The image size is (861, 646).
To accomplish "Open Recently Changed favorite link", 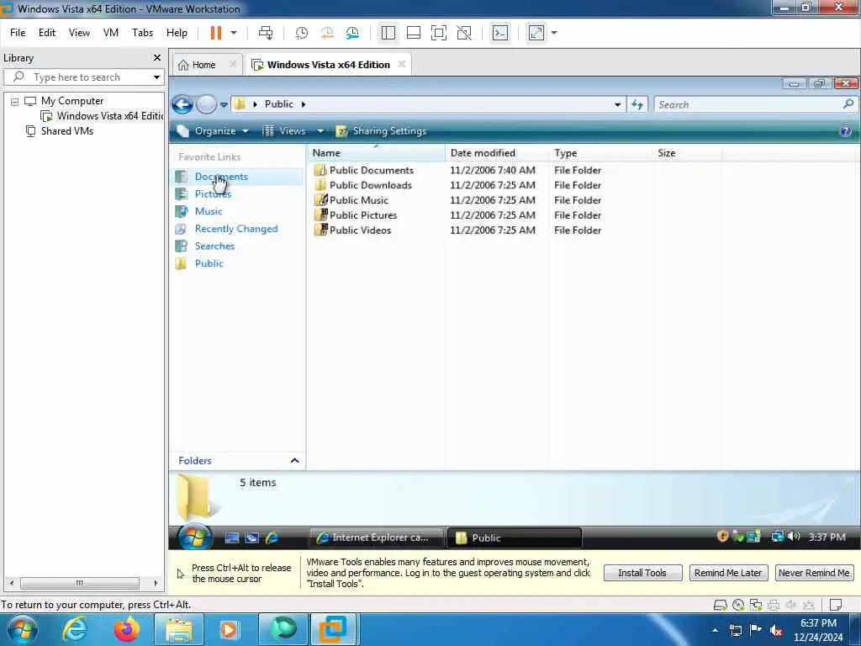I will point(236,229).
